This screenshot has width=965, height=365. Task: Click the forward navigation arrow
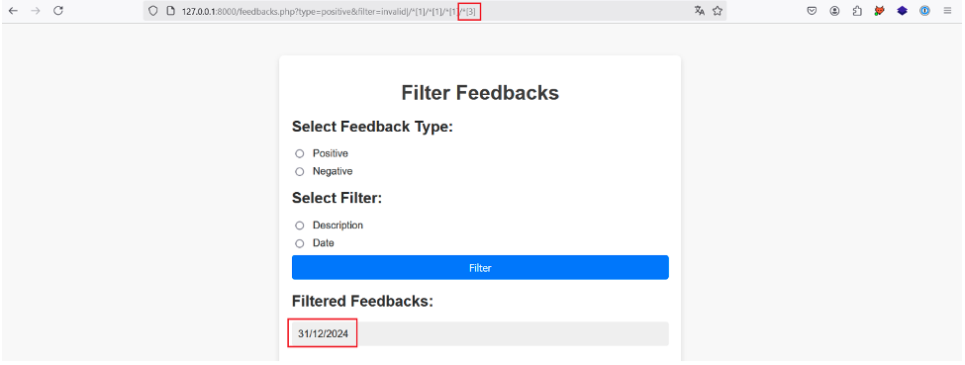point(35,11)
